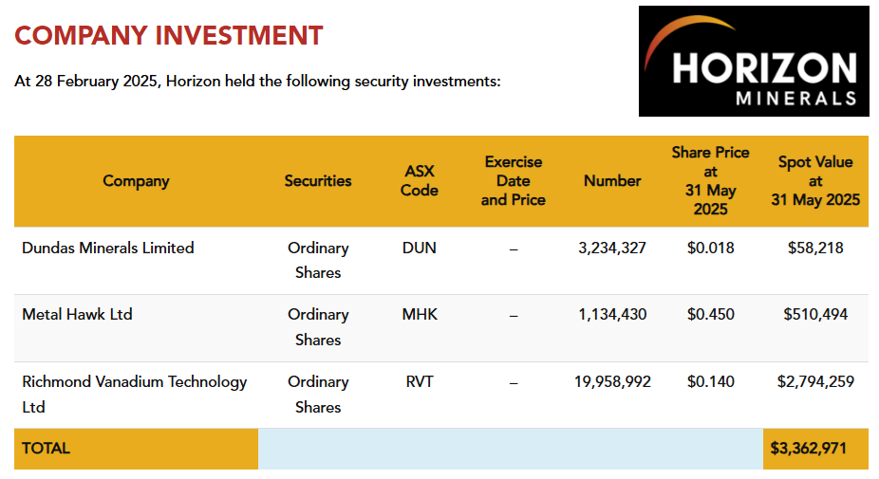The height and width of the screenshot is (479, 879).
Task: Click the $0.450 share price cell
Action: tap(710, 314)
